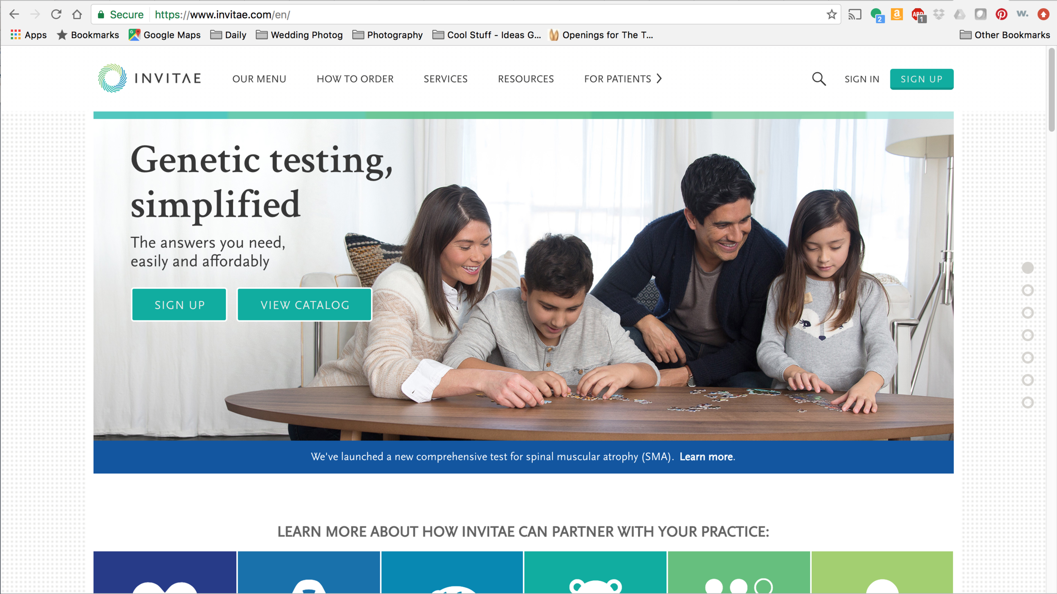Open the Adblock Plus ABP extension
Screen dimensions: 1057x594
918,15
